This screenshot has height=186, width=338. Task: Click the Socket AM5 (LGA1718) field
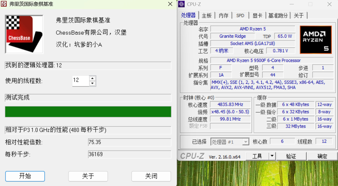point(253,43)
